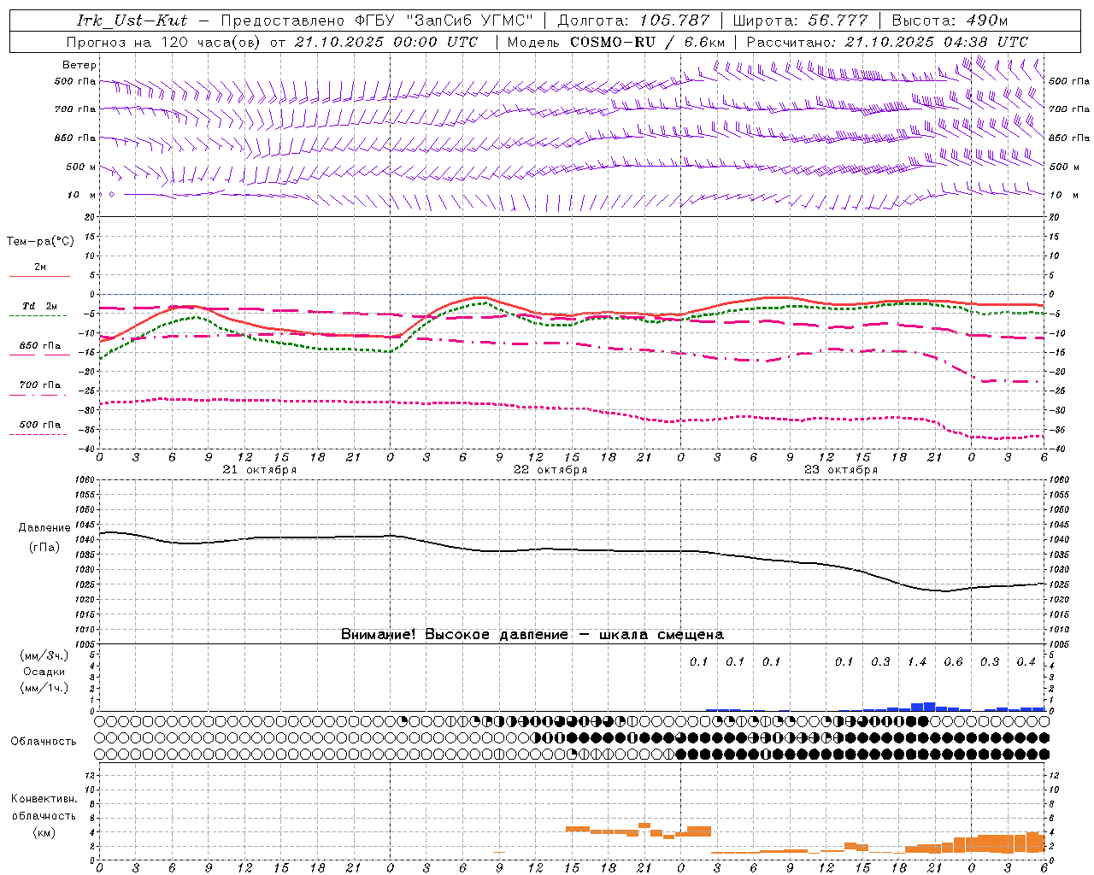Click the (мм/3ч.) precipitation unit label
Screen dimensions: 1094x875
(x=44, y=655)
